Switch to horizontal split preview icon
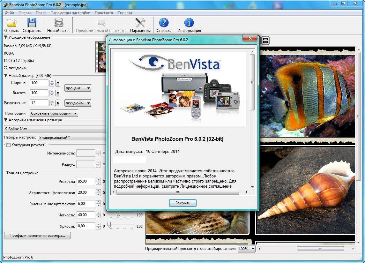365x263 pixels. pyautogui.click(x=265, y=41)
